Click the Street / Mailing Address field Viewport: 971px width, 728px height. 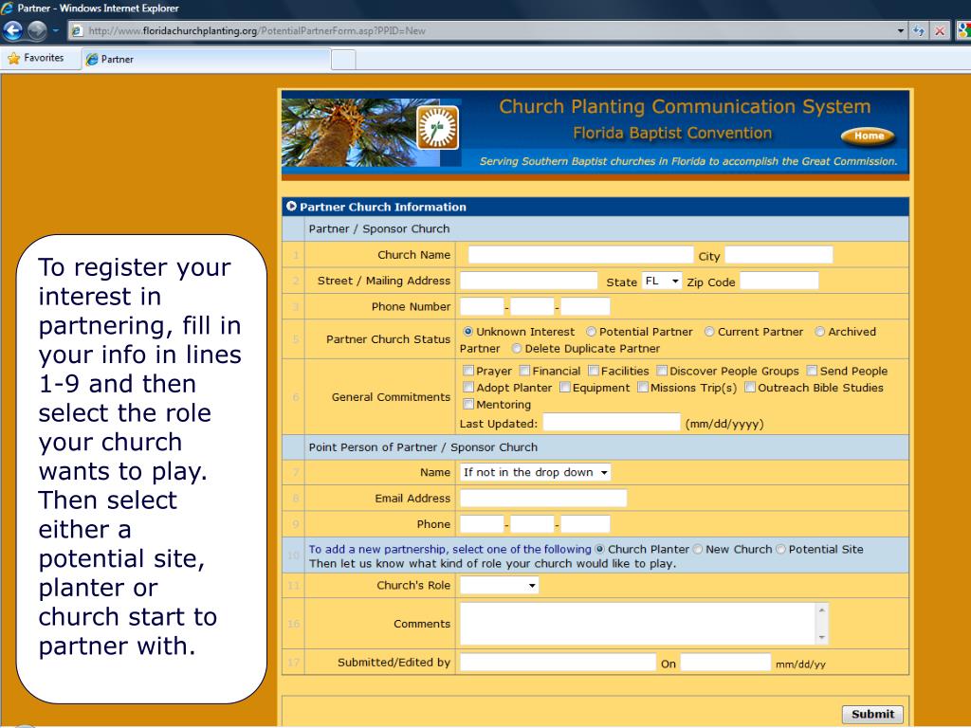click(x=528, y=281)
